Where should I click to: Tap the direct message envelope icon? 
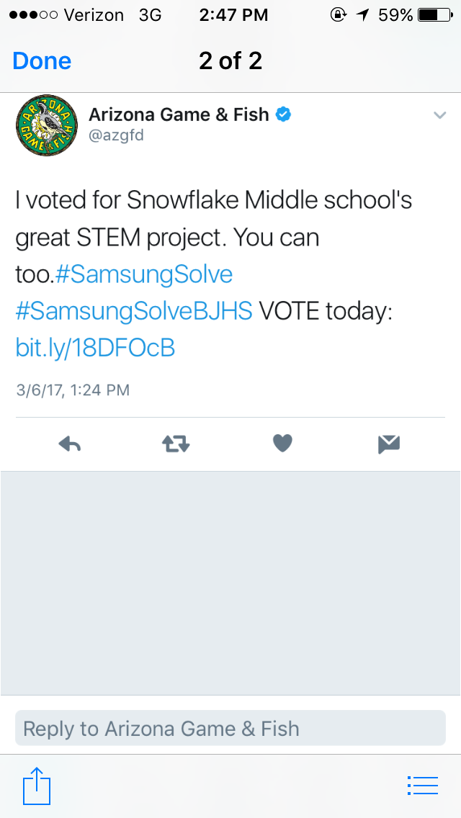[389, 444]
